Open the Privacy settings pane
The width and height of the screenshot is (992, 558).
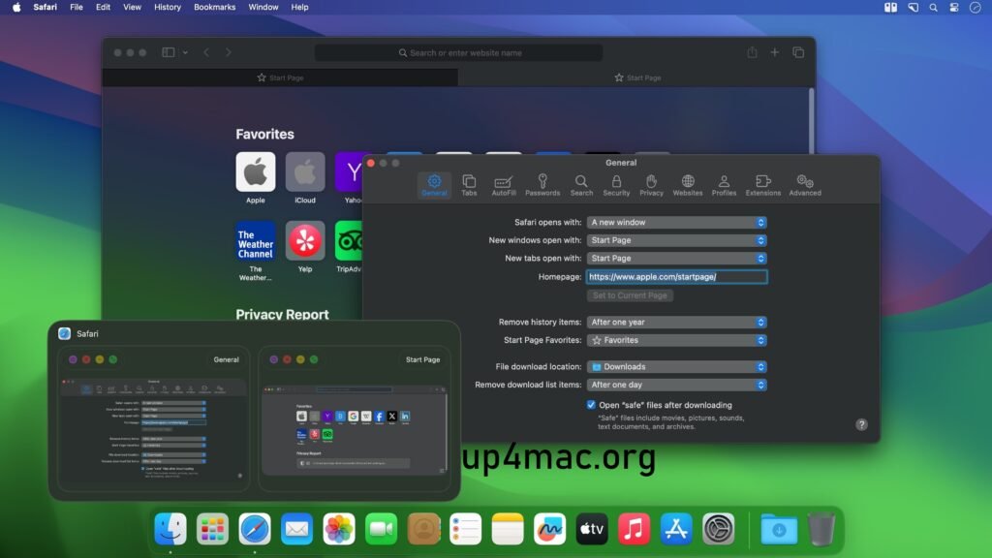(x=651, y=184)
